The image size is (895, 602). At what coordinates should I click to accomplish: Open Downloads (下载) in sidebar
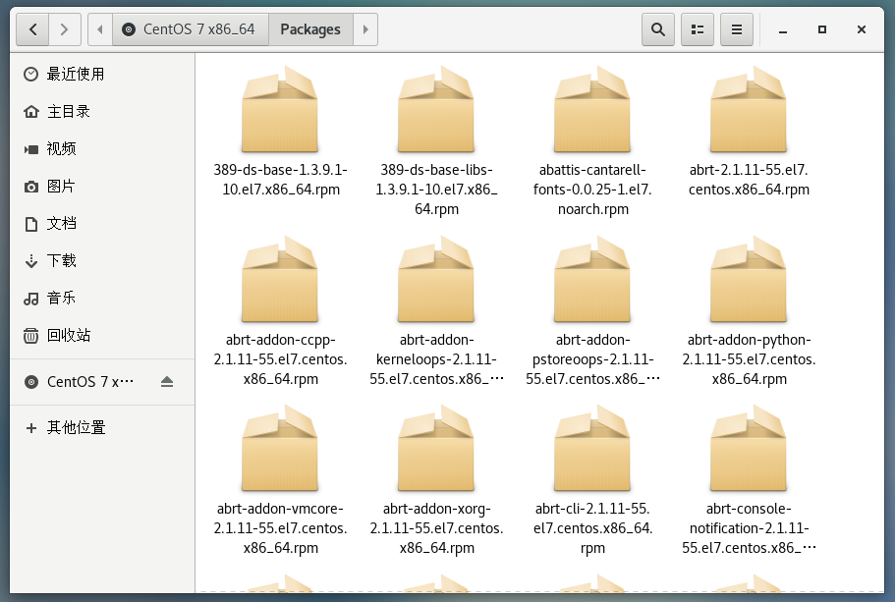[102, 261]
